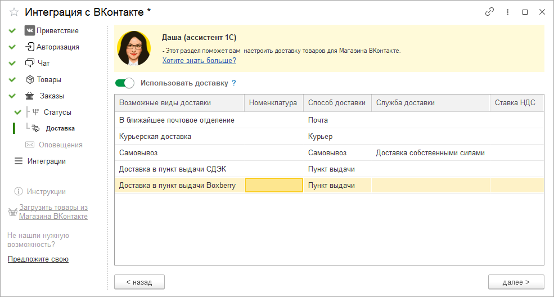Screen dimensions: 554x297
Task: Click the question mark help for Использовать доставку
Action: pos(234,83)
